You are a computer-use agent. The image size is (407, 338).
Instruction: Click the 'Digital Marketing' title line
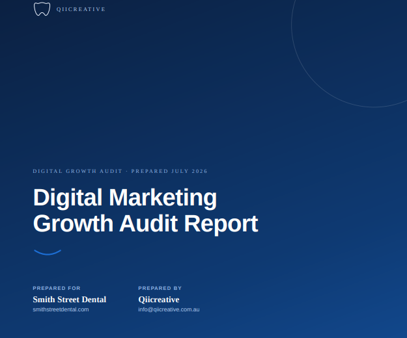click(x=125, y=198)
